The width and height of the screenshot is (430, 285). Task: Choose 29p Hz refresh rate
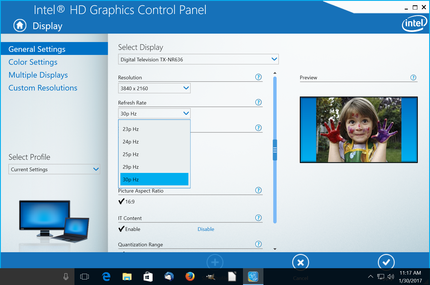tap(154, 167)
